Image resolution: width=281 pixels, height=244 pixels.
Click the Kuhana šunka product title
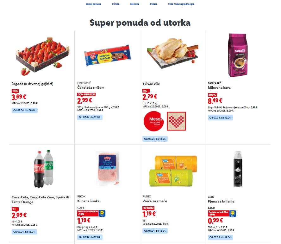pyautogui.click(x=88, y=201)
